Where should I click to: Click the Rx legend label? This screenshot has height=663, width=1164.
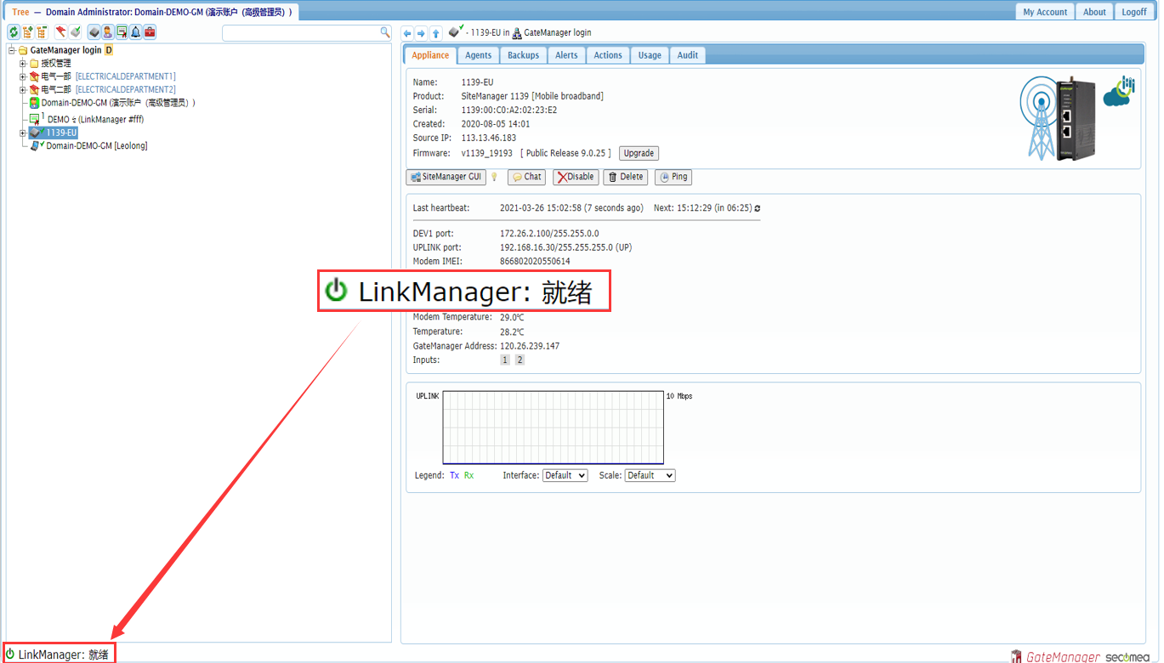point(468,476)
